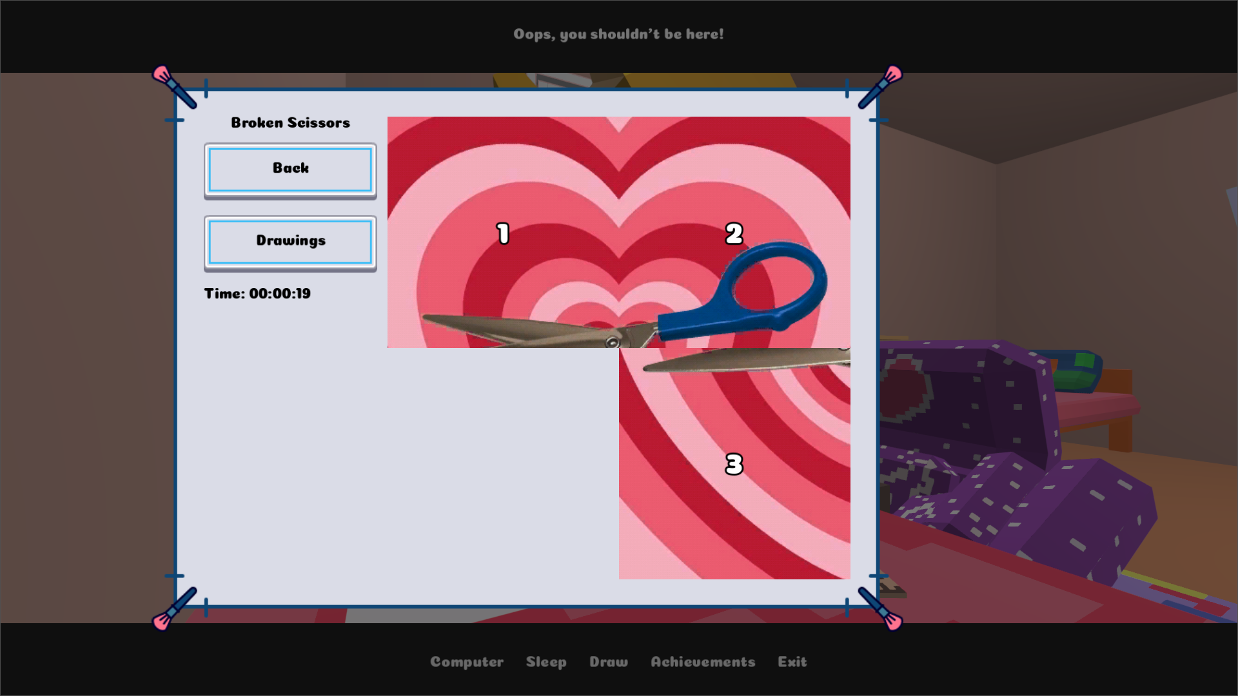Image resolution: width=1238 pixels, height=696 pixels.
Task: Click the Broken Scissors title text
Action: (291, 122)
